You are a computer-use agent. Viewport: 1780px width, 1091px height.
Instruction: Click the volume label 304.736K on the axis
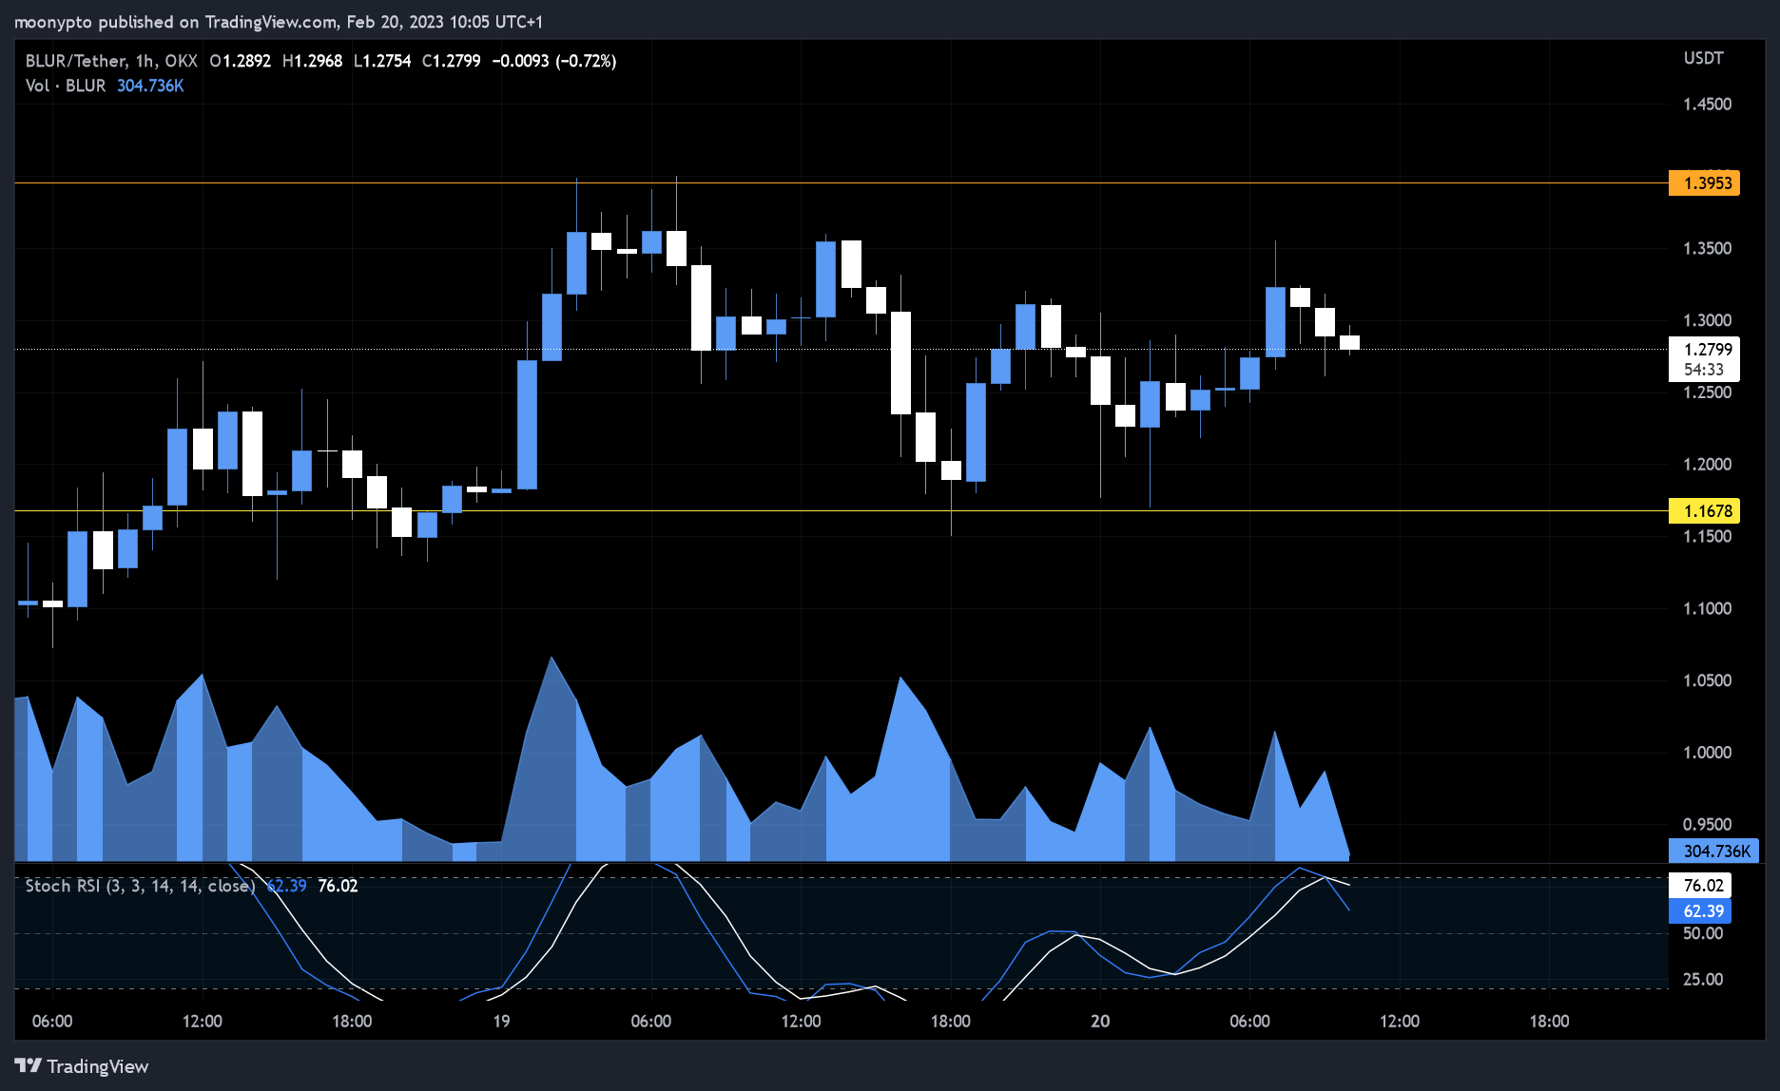coord(1714,851)
